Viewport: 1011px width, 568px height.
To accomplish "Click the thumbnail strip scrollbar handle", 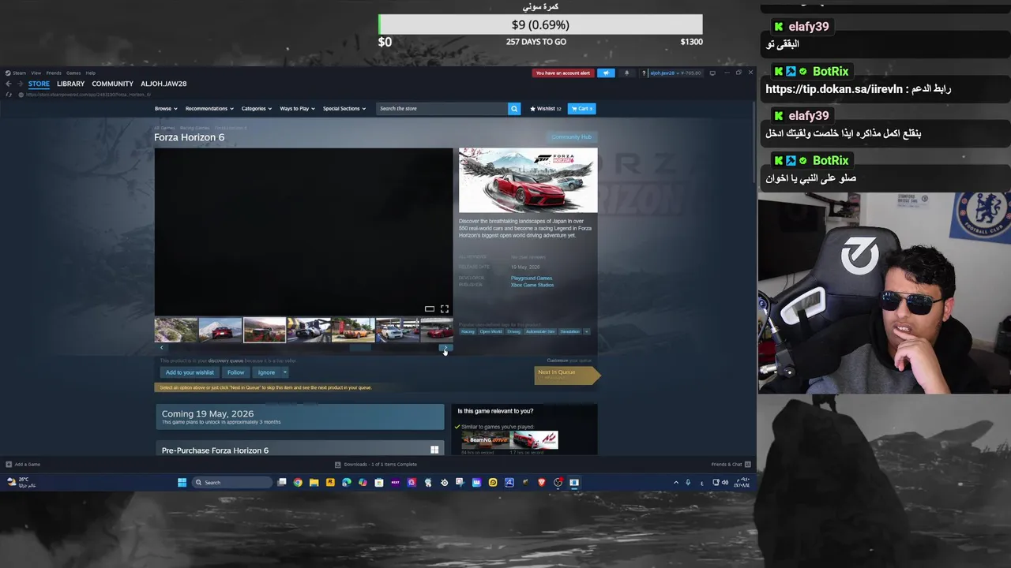I will tap(360, 347).
